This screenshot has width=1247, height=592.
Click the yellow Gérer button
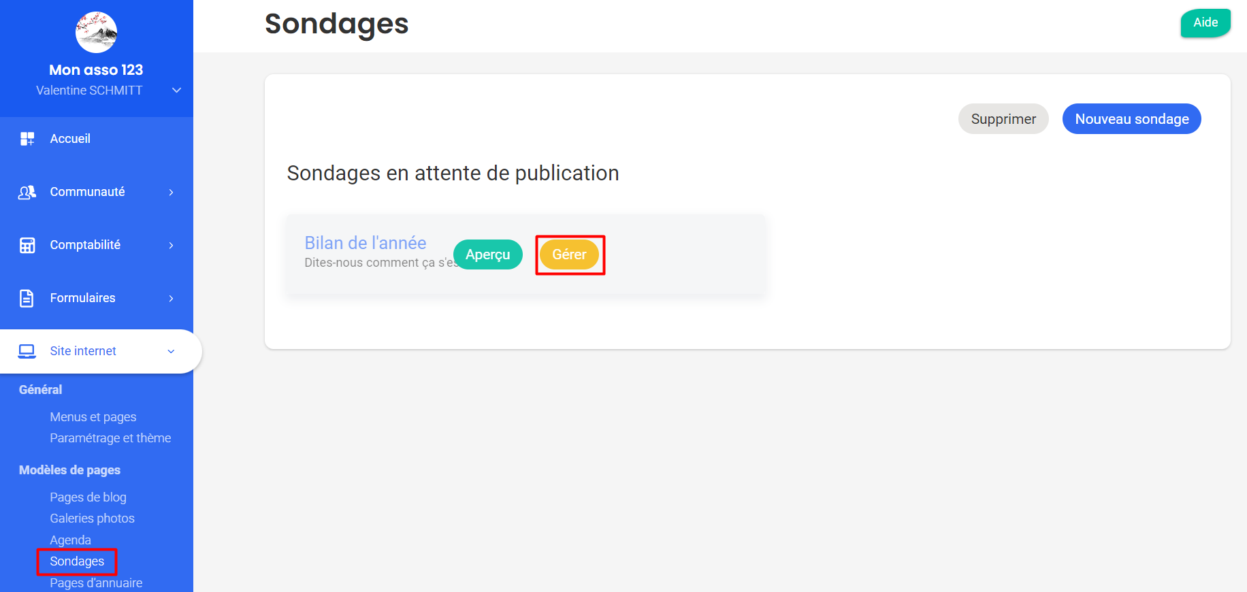[x=569, y=254]
